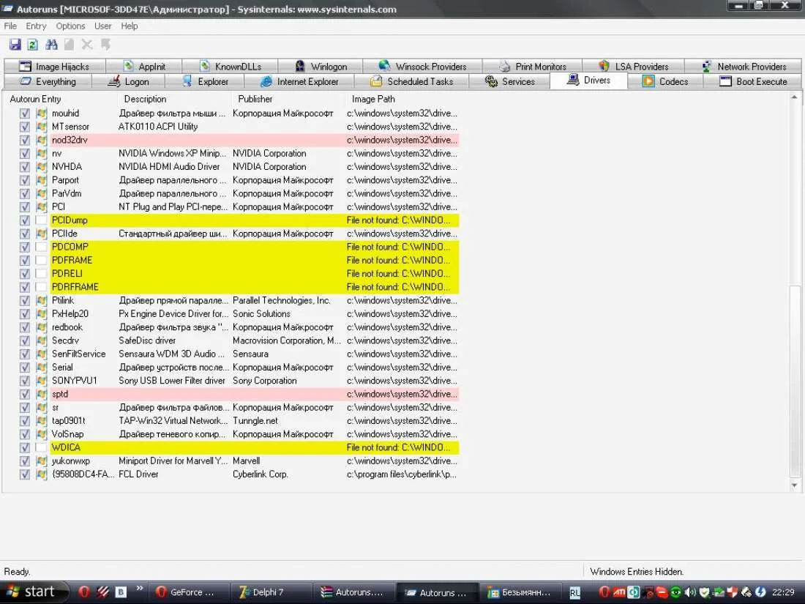Open the File menu
Screen dimensions: 805x604
point(10,26)
